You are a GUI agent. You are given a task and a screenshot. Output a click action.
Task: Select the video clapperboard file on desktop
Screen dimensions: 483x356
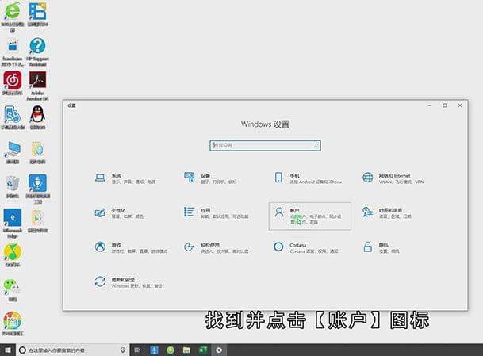click(13, 53)
